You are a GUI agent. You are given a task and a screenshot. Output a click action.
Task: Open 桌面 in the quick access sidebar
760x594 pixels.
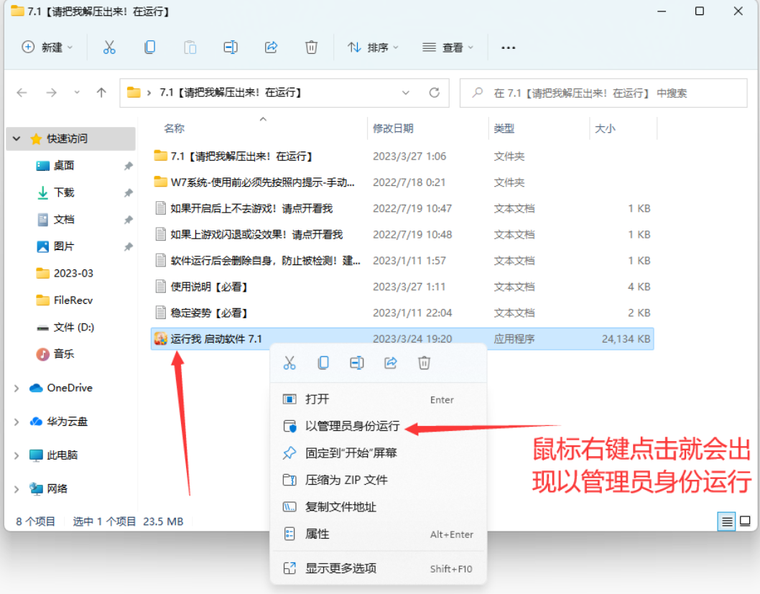[64, 166]
